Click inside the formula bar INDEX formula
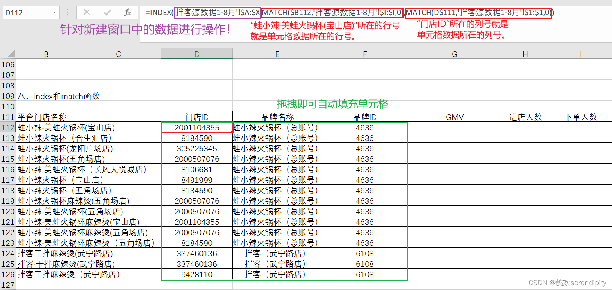This screenshot has width=612, height=290. (x=349, y=12)
